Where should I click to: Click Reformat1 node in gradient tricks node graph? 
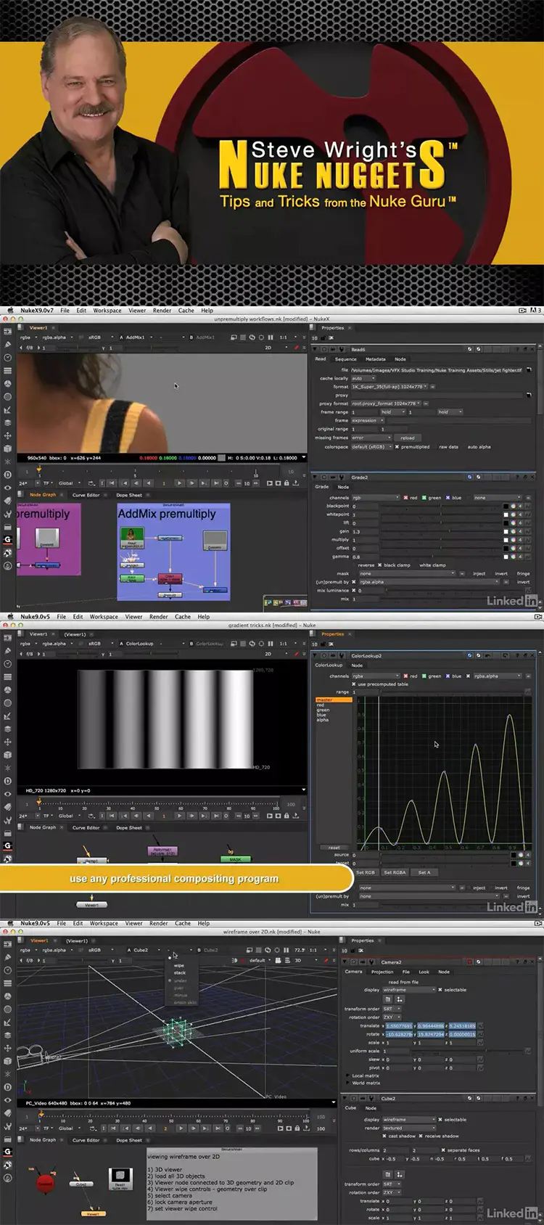(162, 851)
